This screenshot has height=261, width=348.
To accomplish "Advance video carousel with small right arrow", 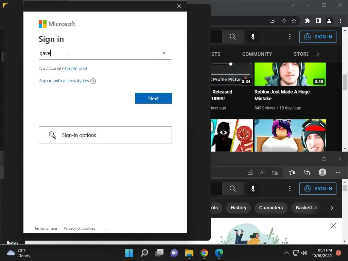I will (251, 64).
